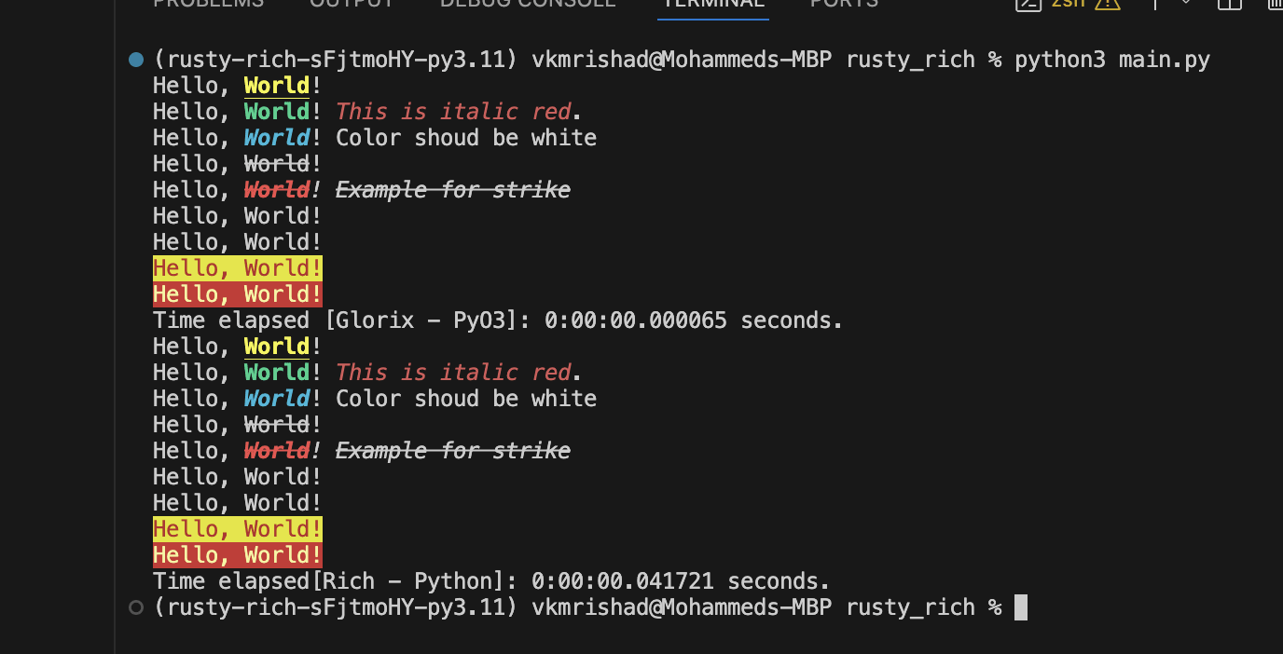Click the active TERMINAL tab
The width and height of the screenshot is (1283, 654).
click(x=712, y=4)
